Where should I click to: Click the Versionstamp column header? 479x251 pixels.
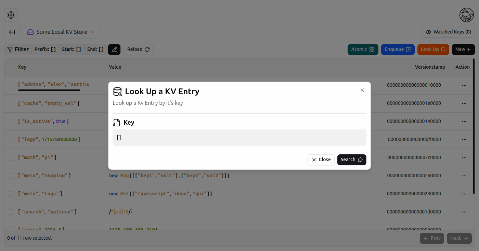tap(430, 67)
